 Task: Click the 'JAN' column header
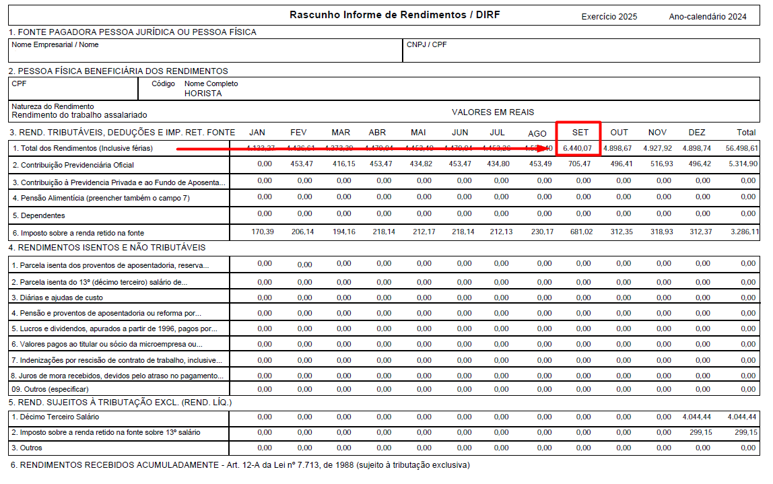(x=257, y=133)
